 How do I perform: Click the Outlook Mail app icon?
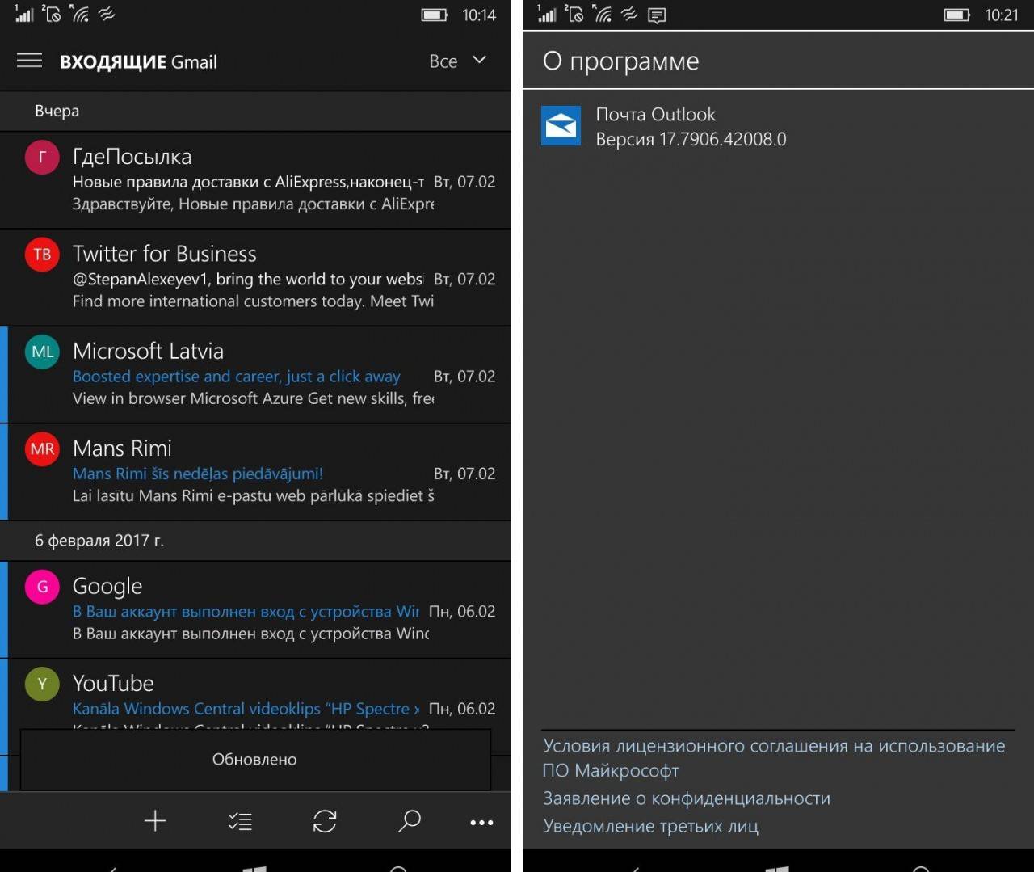point(561,125)
